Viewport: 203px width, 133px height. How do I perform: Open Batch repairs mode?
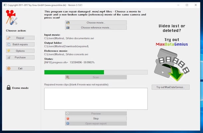coord(20,44)
